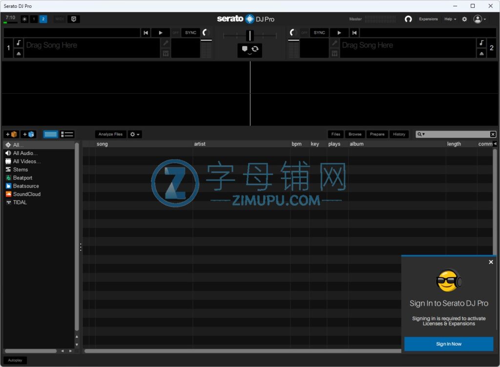Viewport: 500px width, 367px height.
Task: Open the settings gear in top bar
Action: pos(464,19)
